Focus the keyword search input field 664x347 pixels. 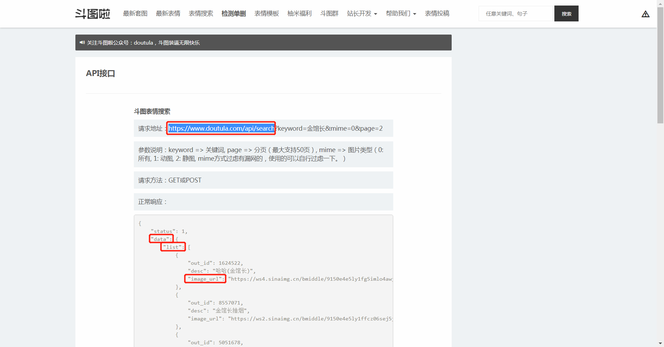[x=516, y=13]
